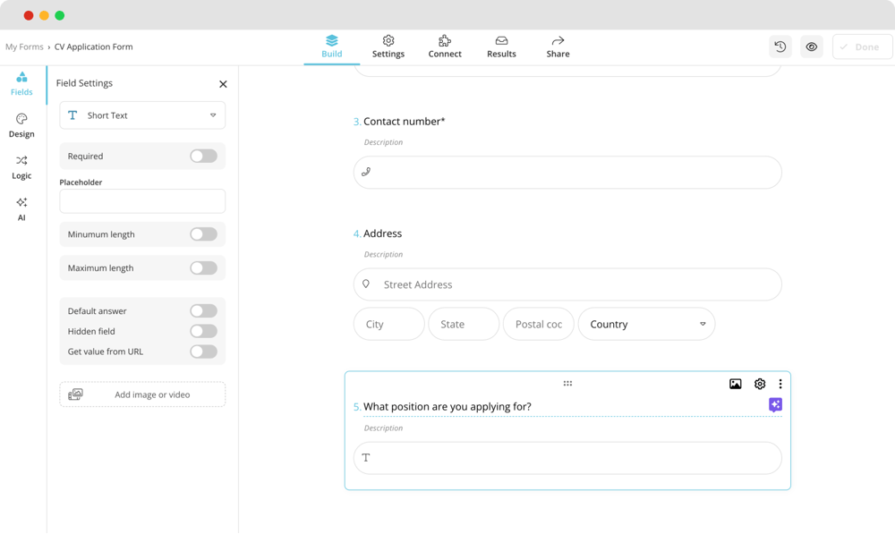
Task: Enable the Maximum length toggle
Action: pyautogui.click(x=203, y=268)
